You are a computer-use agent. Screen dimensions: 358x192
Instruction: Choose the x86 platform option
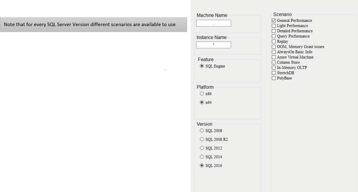pos(202,94)
